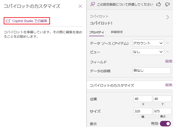Click the サイズ 幅 field showing 320

[x=143, y=111]
